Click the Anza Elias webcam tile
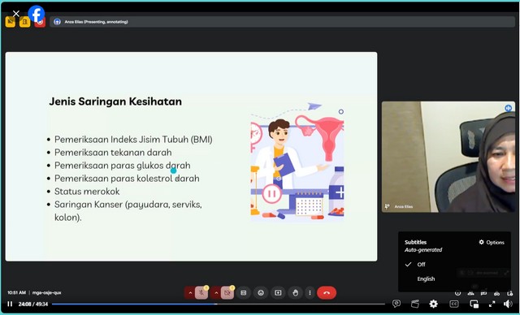This screenshot has width=520, height=315. 448,157
